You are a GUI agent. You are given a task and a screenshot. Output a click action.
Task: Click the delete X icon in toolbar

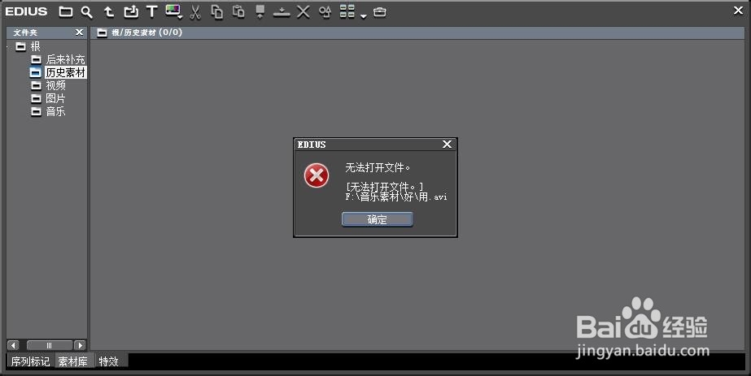click(303, 12)
